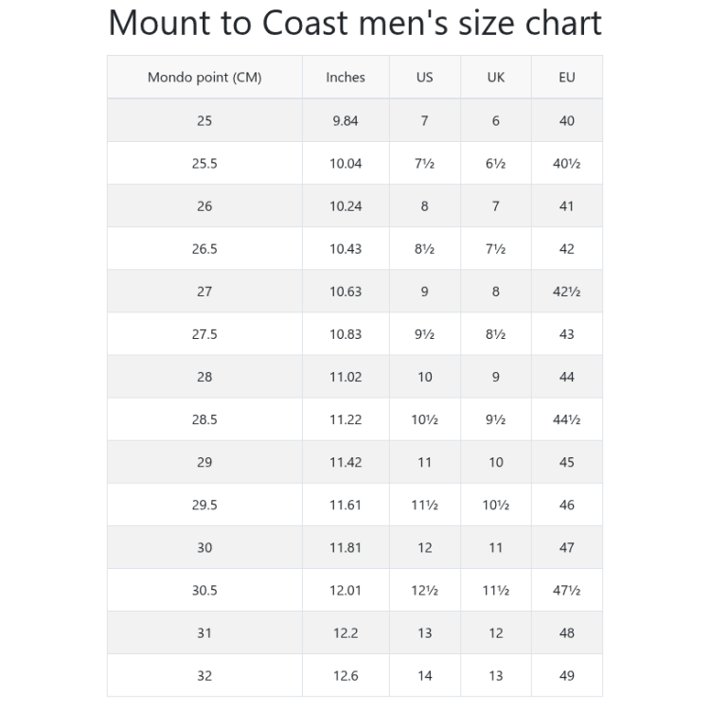Image resolution: width=710 pixels, height=710 pixels.
Task: Select the 11.81 inches cell
Action: 346,547
